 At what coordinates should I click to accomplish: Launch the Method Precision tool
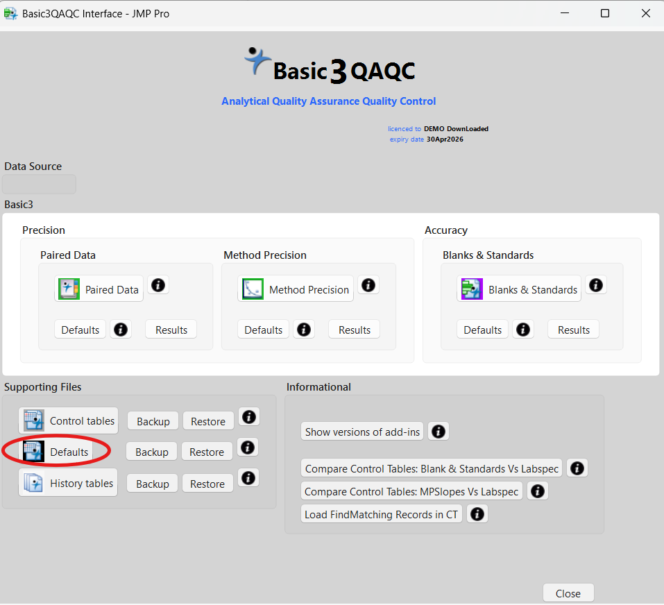pos(295,289)
